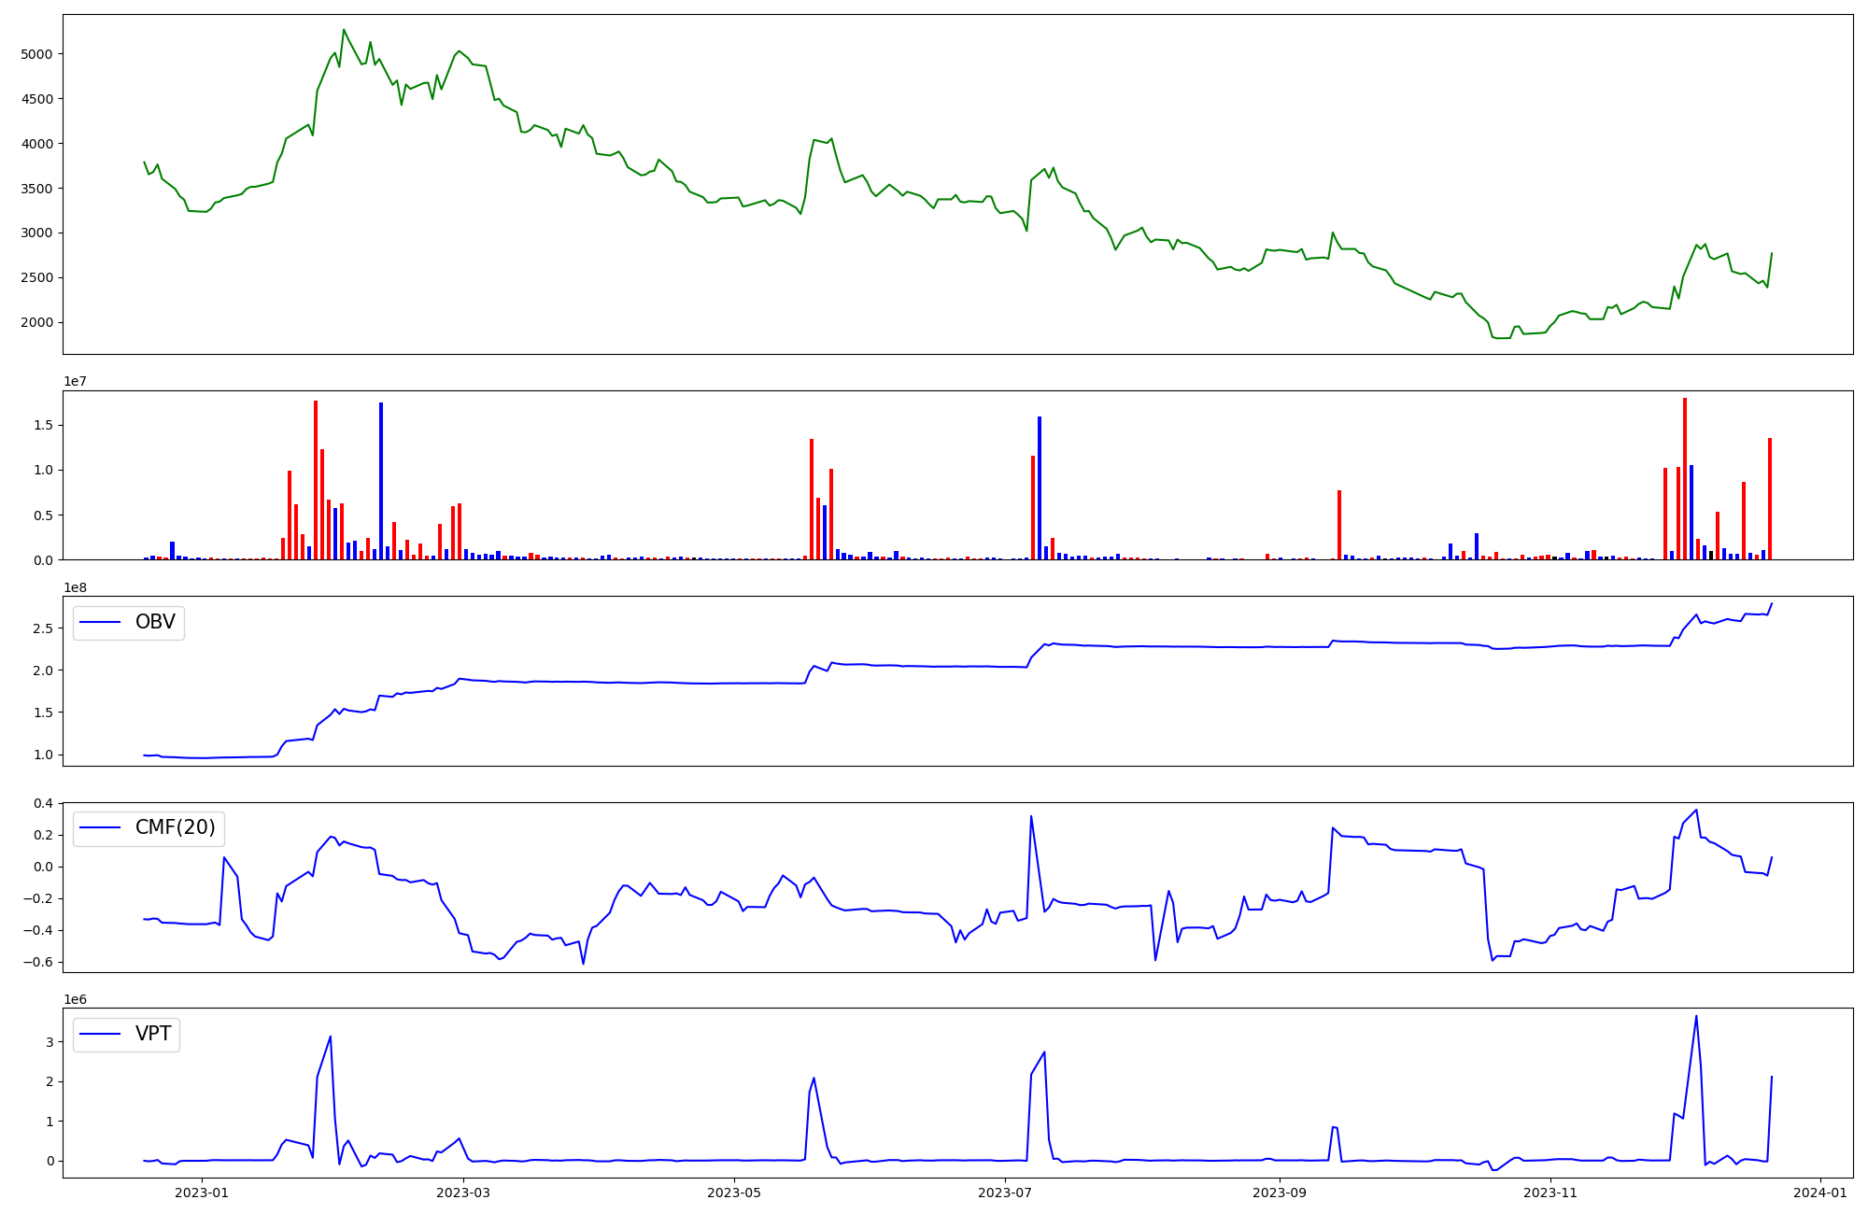This screenshot has width=1868, height=1214.
Task: Click the CMF(20) legend label
Action: click(175, 827)
